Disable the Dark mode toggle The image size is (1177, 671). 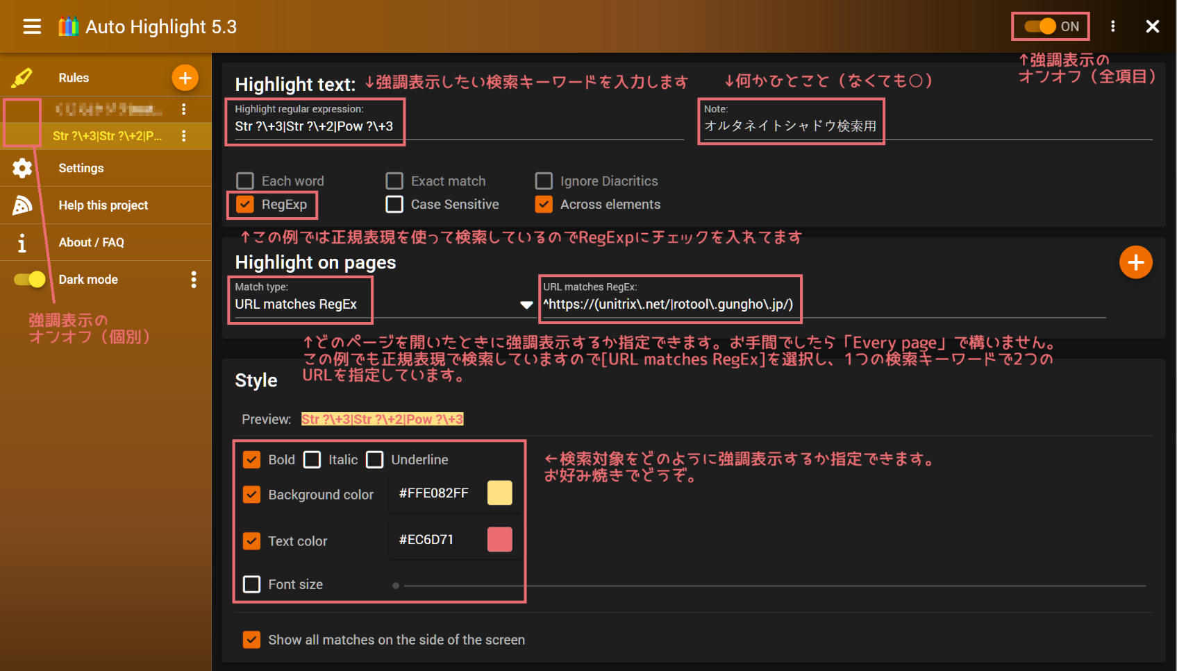[x=30, y=280]
